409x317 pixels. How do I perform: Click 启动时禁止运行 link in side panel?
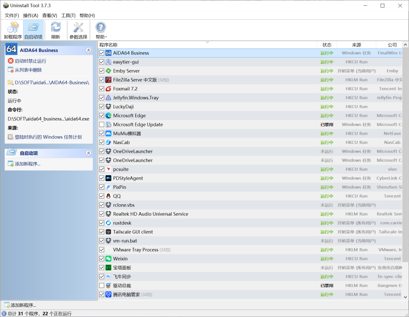tap(27, 61)
